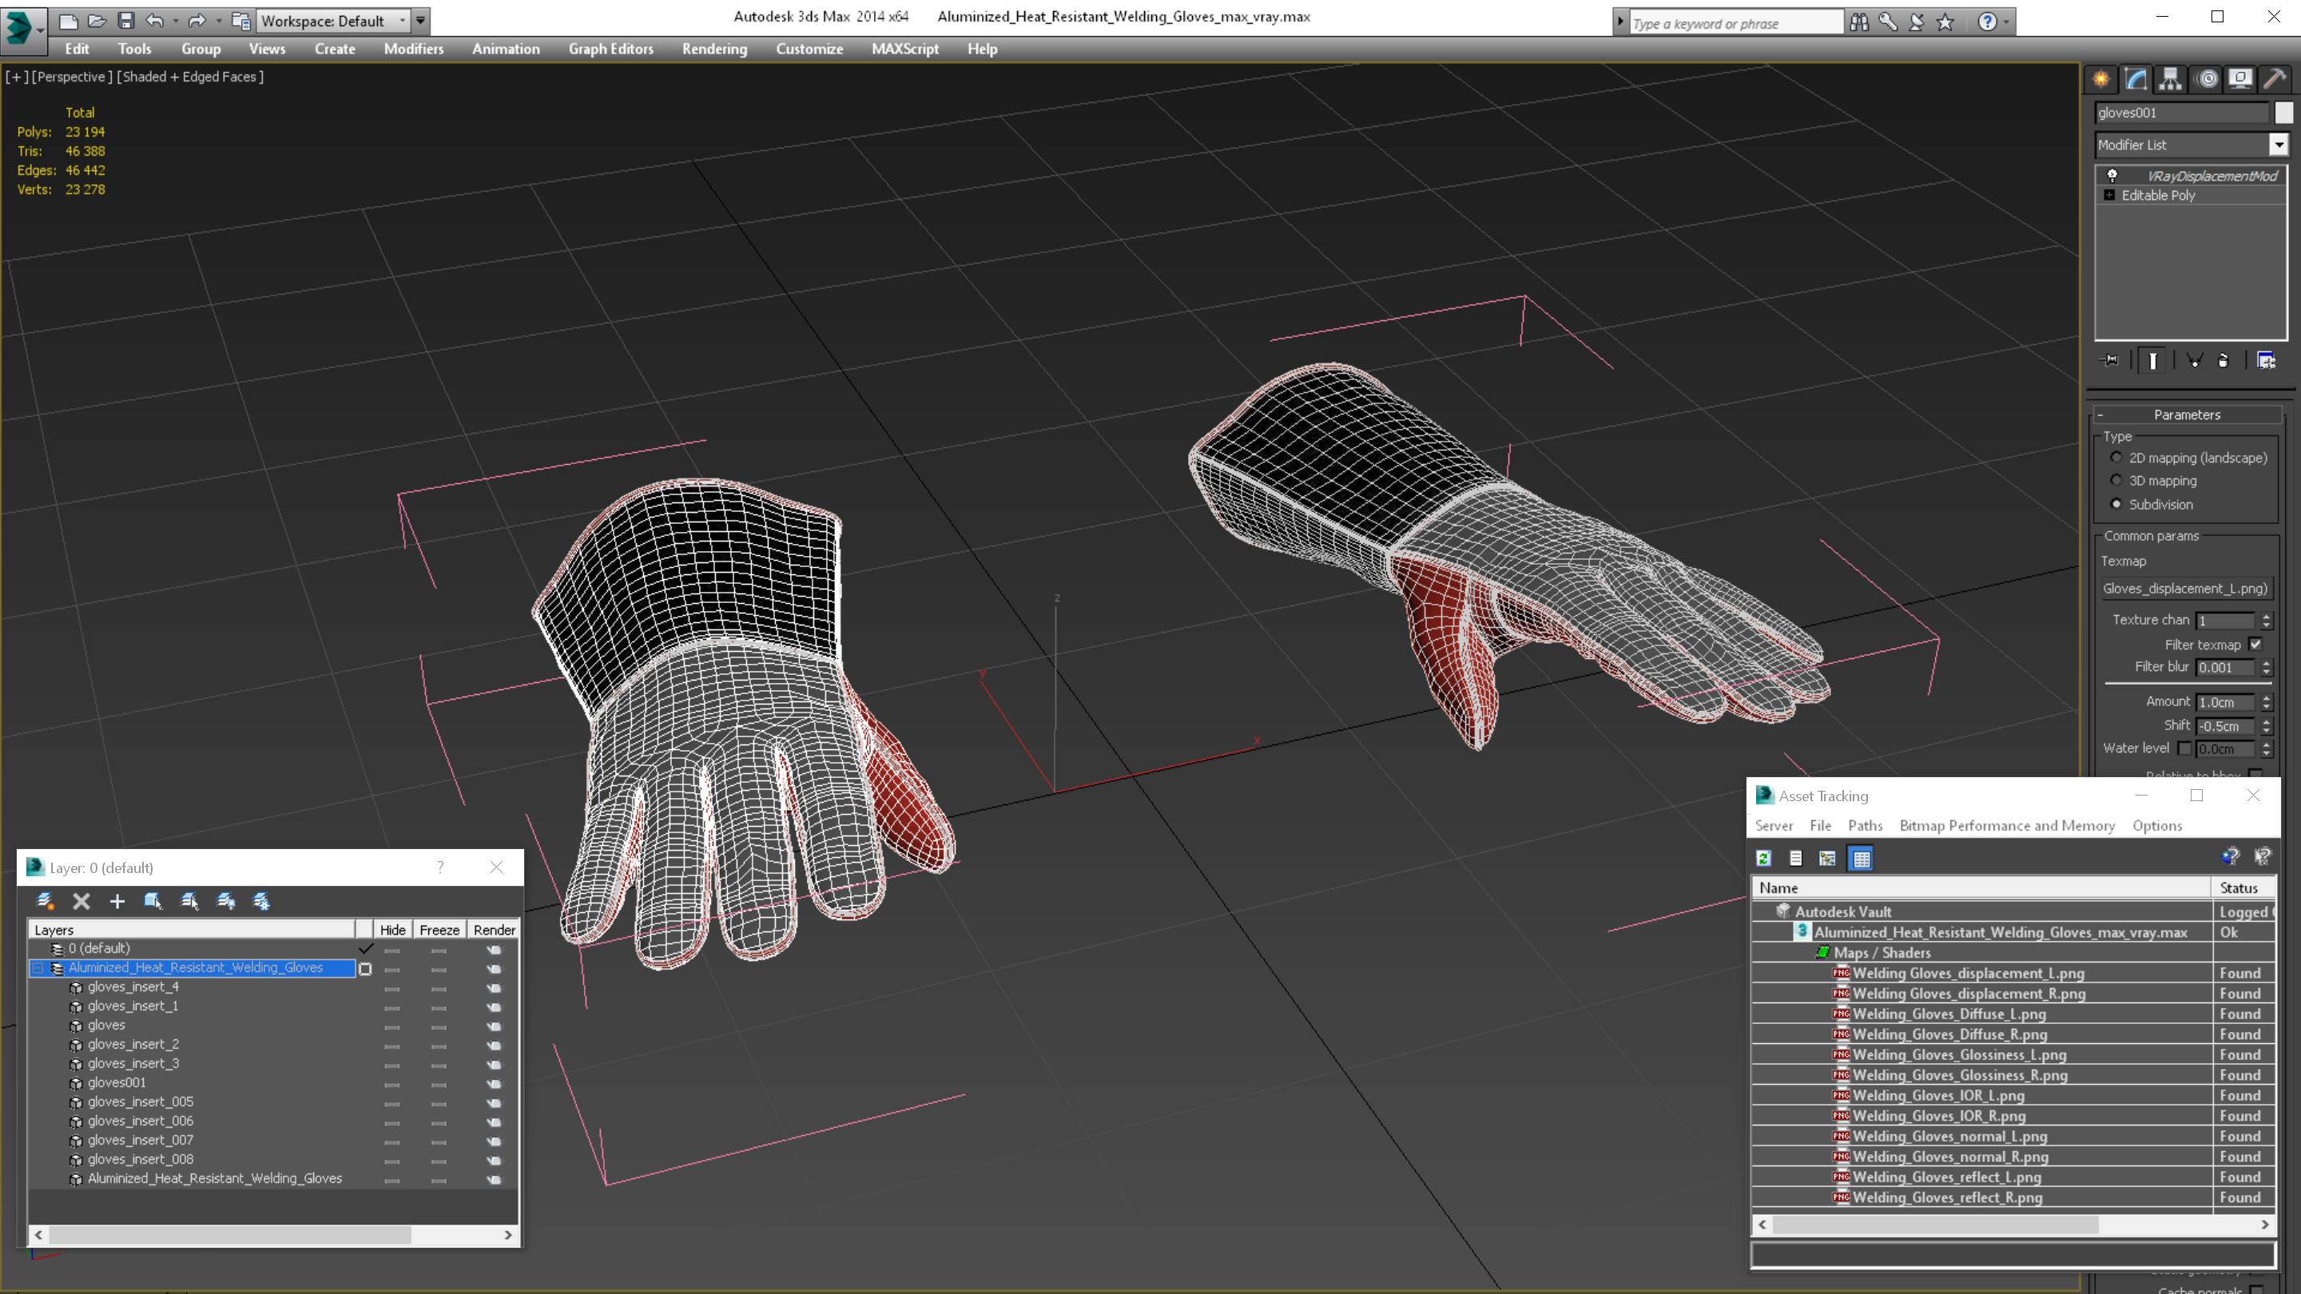Click Name column header in Asset Tracking
The width and height of the screenshot is (2301, 1294).
click(1981, 887)
